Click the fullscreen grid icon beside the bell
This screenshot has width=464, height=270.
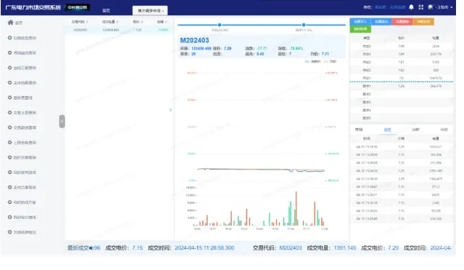[421, 7]
